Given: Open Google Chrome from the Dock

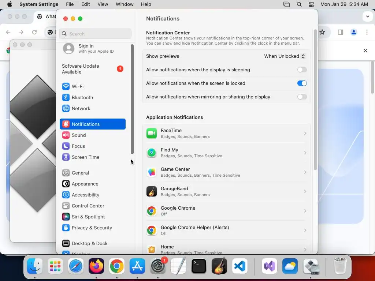Looking at the screenshot, I should coord(117,266).
